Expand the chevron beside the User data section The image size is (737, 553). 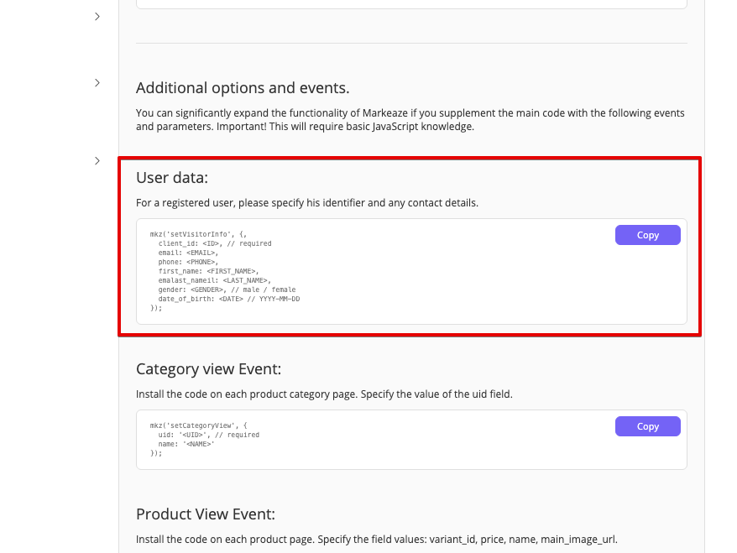tap(97, 160)
